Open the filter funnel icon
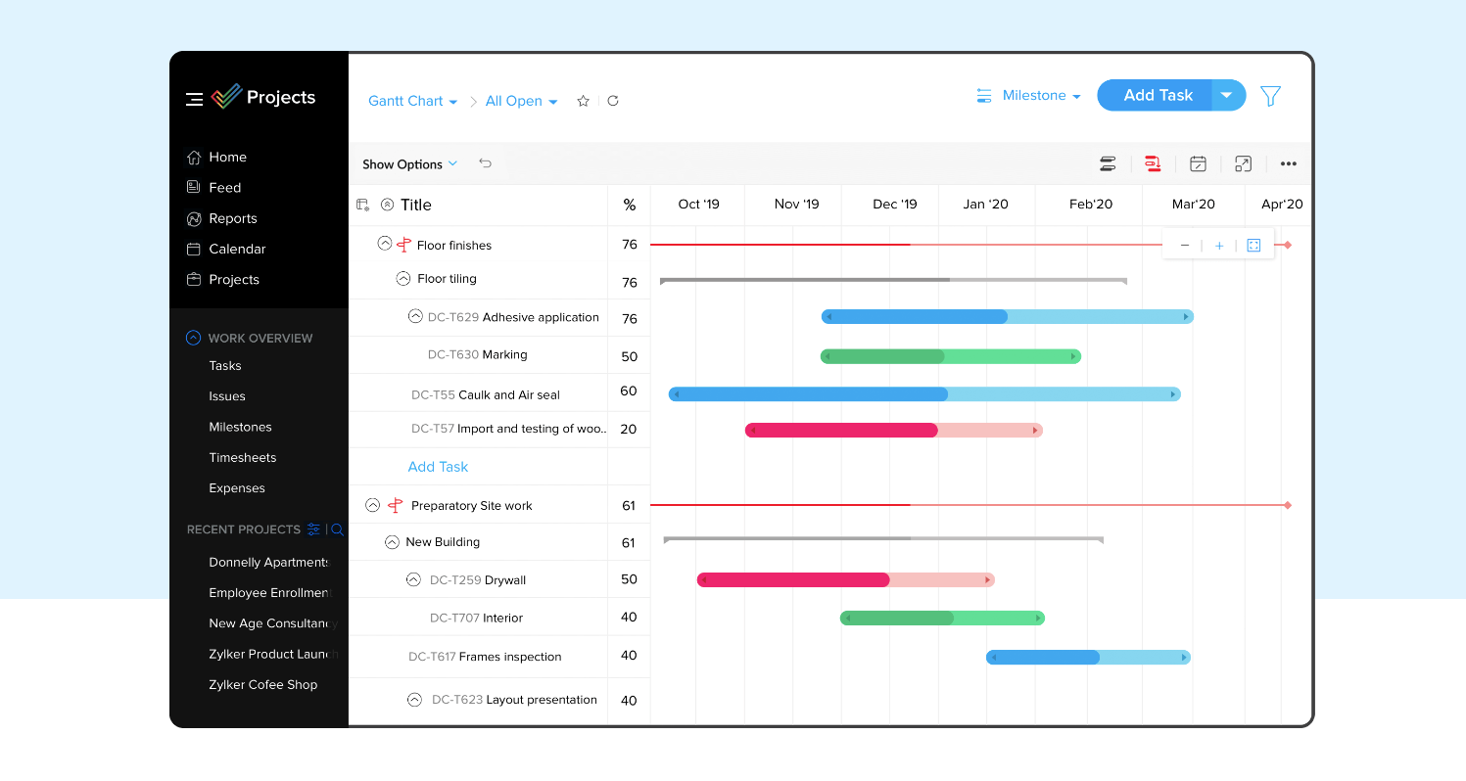This screenshot has width=1466, height=781. pyautogui.click(x=1270, y=96)
